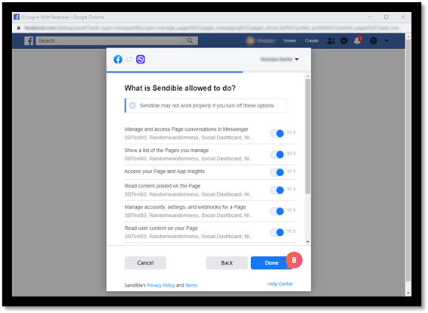Open Sendible's Privacy Policy link

[x=161, y=285]
